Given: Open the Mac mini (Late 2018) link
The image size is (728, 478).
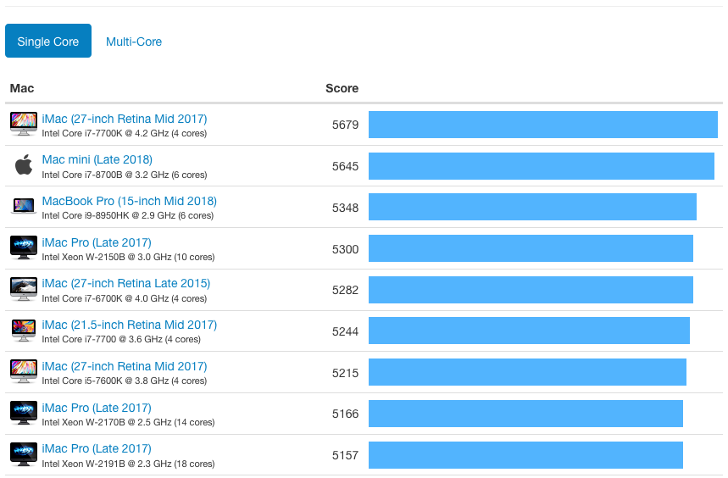Looking at the screenshot, I should [97, 159].
